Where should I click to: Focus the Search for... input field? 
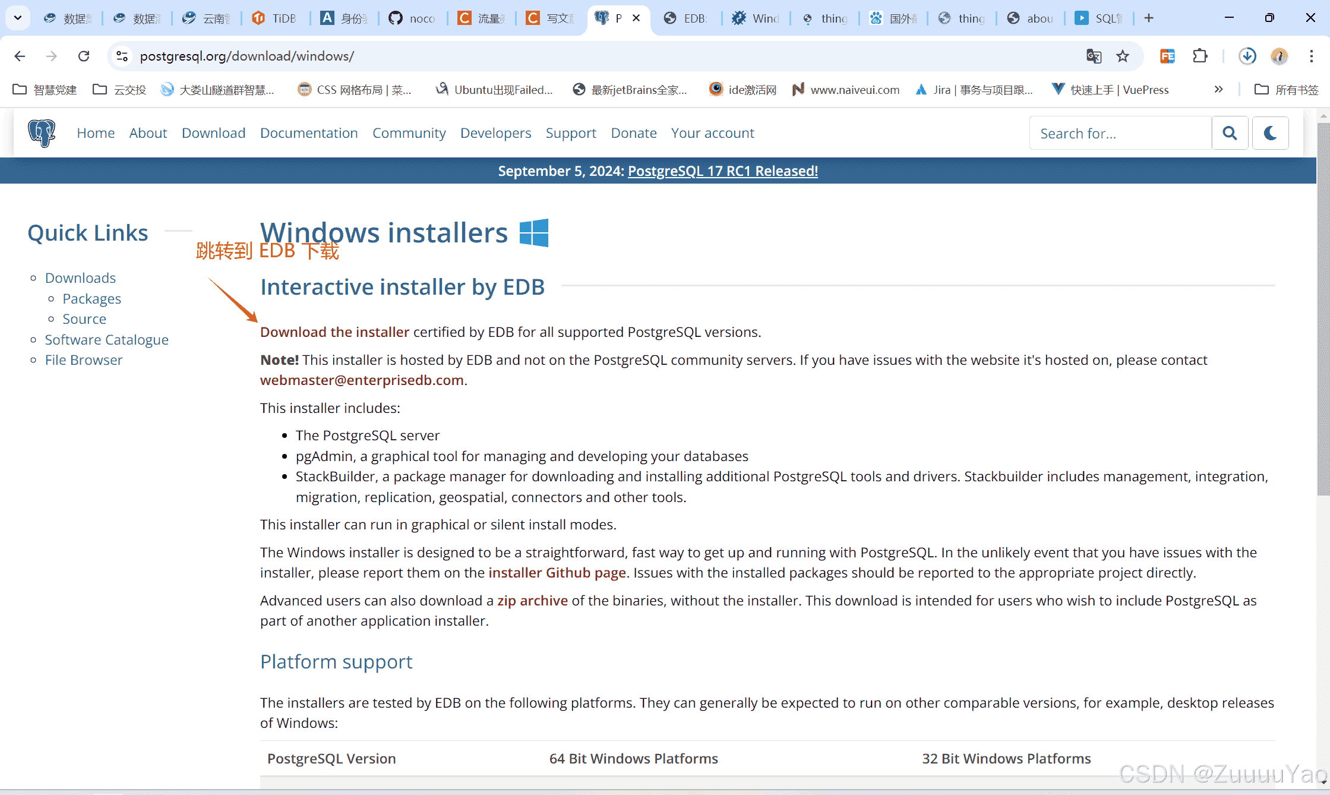point(1120,133)
